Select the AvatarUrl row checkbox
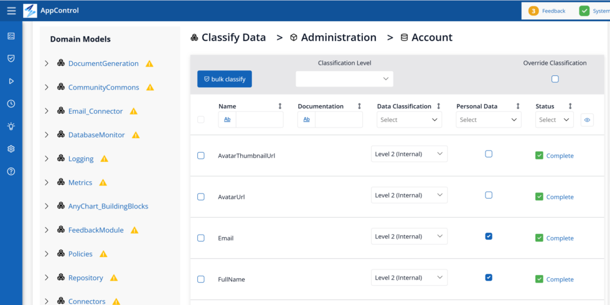Viewport: 610px width, 305px height. click(x=200, y=197)
